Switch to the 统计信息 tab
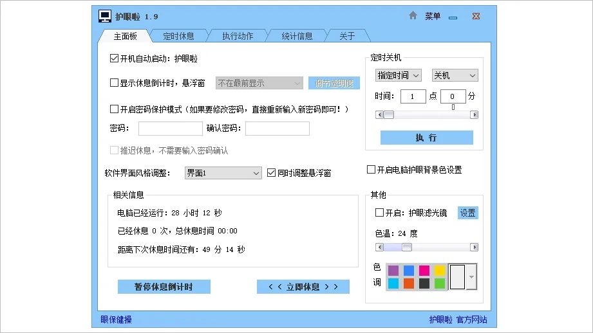Screen dimensions: 593x333 pyautogui.click(x=297, y=36)
